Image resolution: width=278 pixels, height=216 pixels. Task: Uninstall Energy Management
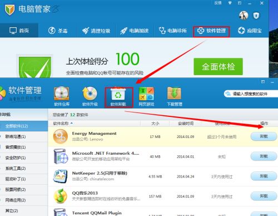(x=264, y=136)
